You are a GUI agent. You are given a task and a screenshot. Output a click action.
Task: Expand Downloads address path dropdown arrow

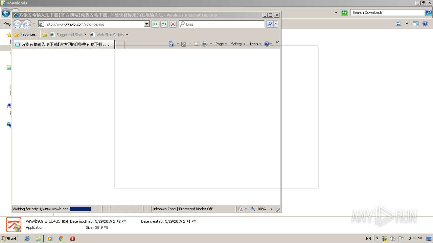(336, 12)
